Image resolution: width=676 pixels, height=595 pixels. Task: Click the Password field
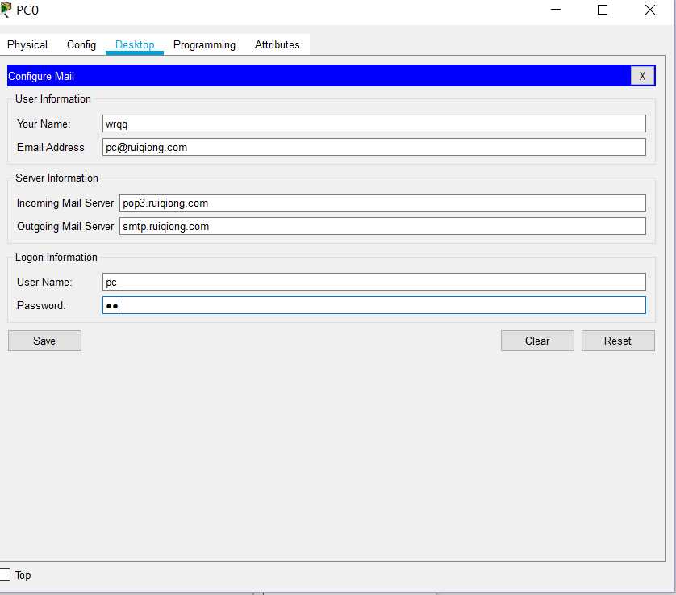point(373,305)
